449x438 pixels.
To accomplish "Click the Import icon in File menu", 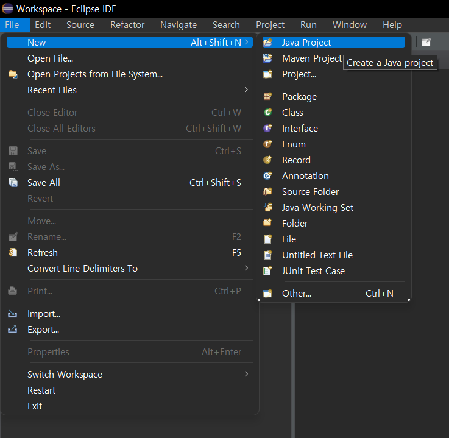I will pyautogui.click(x=13, y=314).
